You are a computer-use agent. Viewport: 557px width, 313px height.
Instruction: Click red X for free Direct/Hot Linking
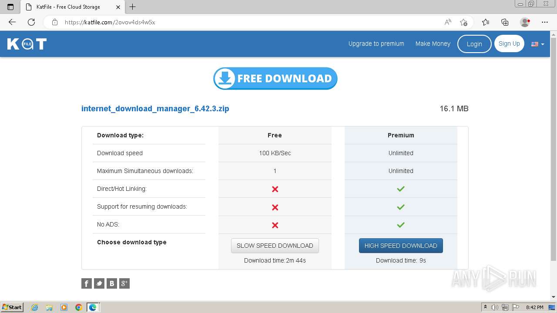pyautogui.click(x=275, y=189)
